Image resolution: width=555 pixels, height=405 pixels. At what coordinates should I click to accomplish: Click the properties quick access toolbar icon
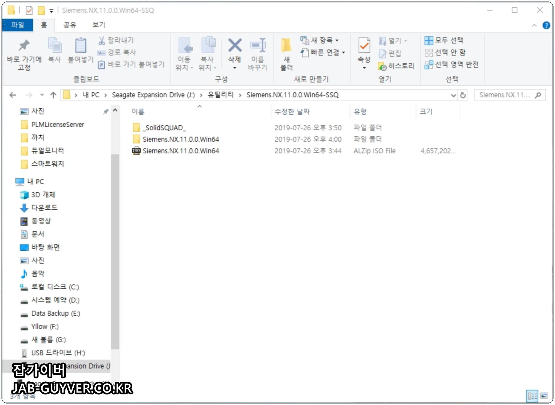click(29, 10)
